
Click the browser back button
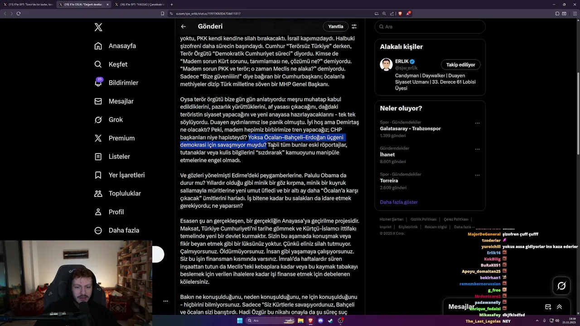5,14
